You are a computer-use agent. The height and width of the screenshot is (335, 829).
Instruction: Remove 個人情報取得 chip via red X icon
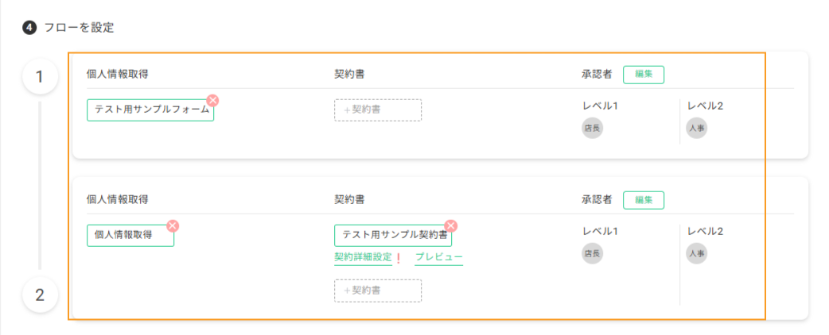click(x=173, y=225)
